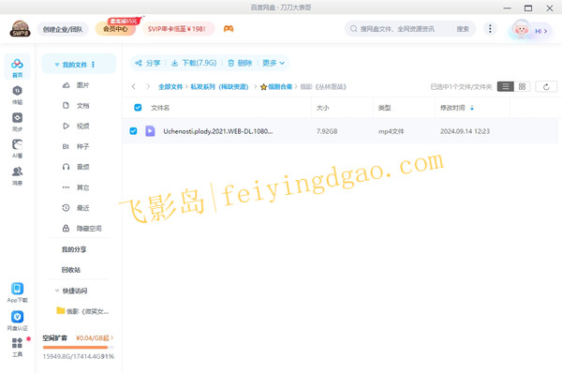This screenshot has height=373, width=562.
Task: Open the 传输 transfer panel
Action: [x=17, y=95]
